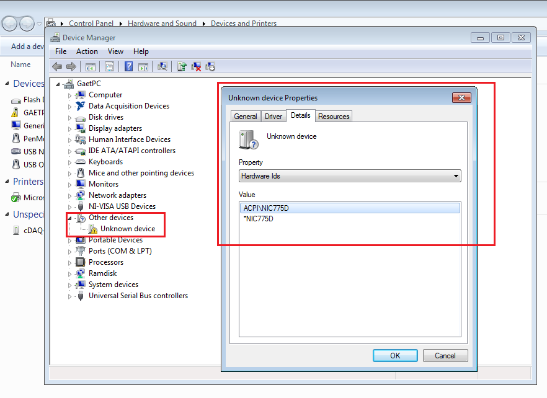Expand the Computer tree node

69,95
